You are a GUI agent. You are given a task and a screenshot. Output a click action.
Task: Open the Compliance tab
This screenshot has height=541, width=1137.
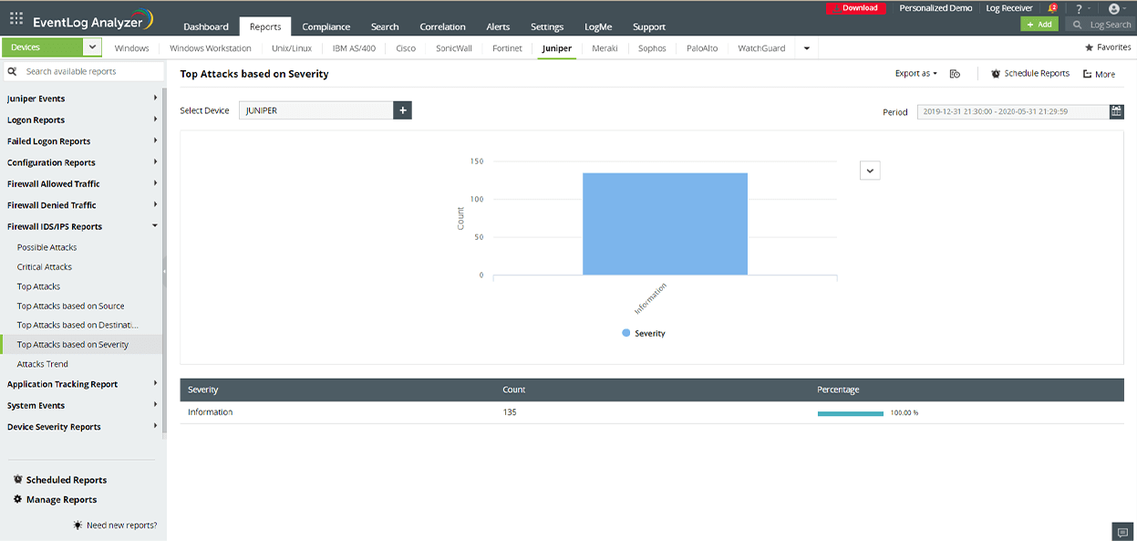coord(326,26)
